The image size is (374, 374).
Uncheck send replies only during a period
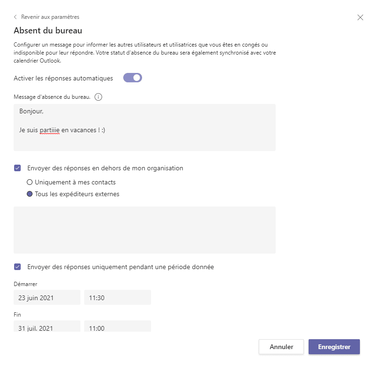click(17, 267)
